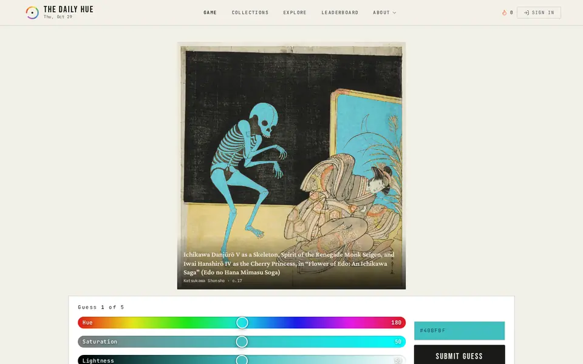
Task: Click the skeleton artwork image
Action: [x=291, y=166]
